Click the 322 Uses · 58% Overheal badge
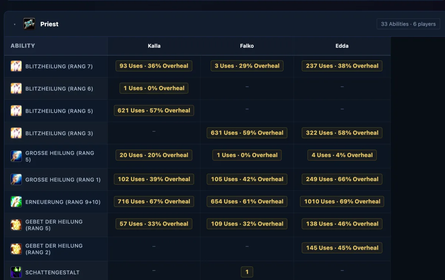Viewport: 445px width, 280px height. pos(342,133)
